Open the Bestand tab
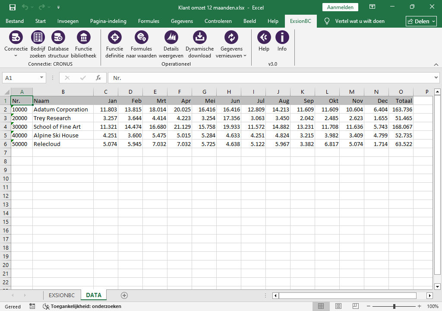 coord(15,21)
